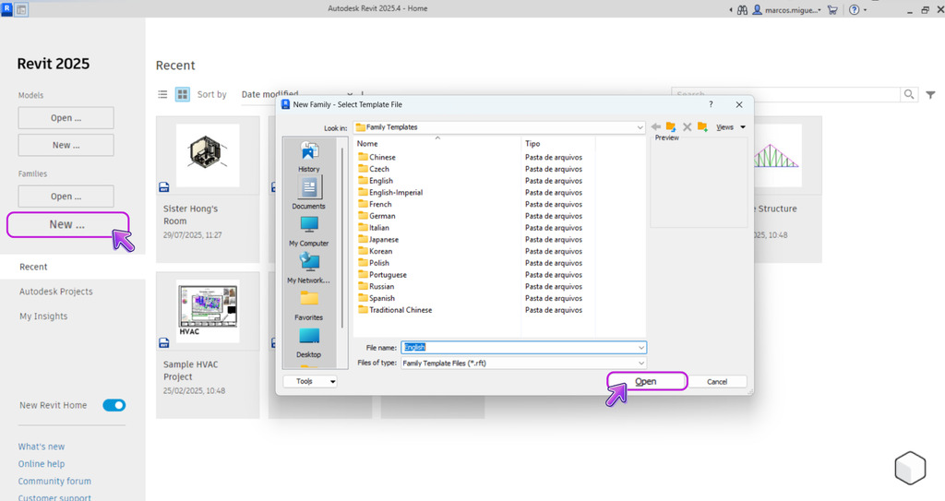The image size is (945, 501).
Task: Select the Korean folder
Action: [x=375, y=251]
